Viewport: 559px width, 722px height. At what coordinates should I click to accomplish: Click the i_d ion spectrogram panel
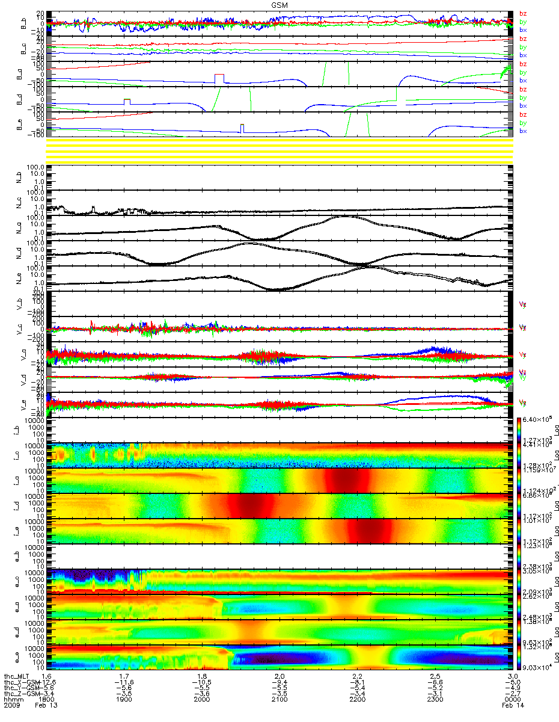pyautogui.click(x=280, y=506)
